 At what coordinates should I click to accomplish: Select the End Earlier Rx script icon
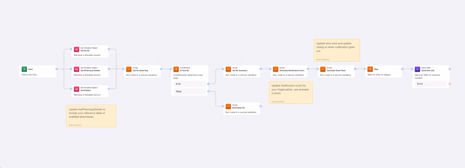pos(228,107)
